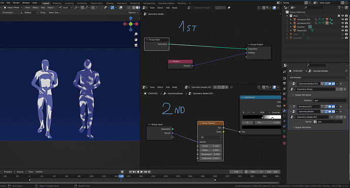Image resolution: width=350 pixels, height=188 pixels.
Task: Open the Playback menu in timeline
Action: (9, 172)
